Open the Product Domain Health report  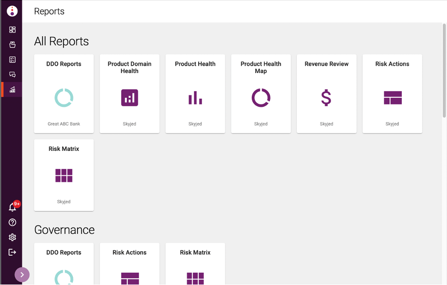click(129, 94)
